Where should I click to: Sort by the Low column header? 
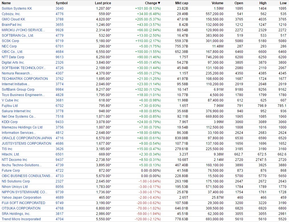click(283, 3)
